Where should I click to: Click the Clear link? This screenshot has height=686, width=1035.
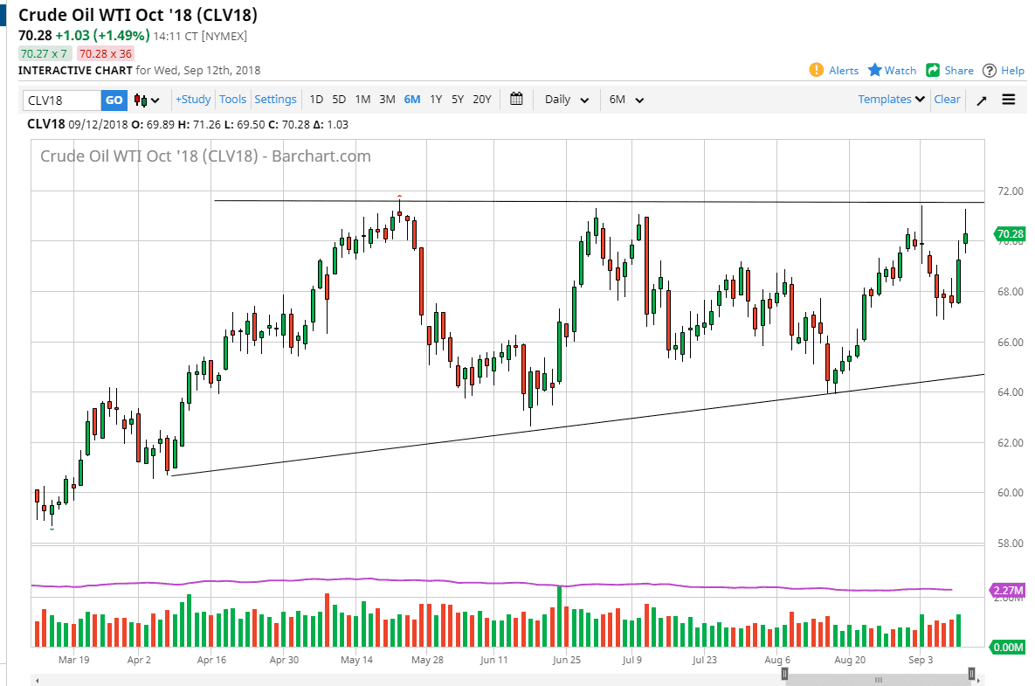947,99
